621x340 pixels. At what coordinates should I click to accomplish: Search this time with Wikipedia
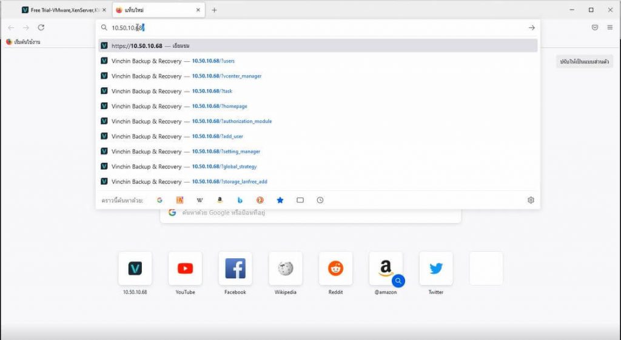pos(200,200)
